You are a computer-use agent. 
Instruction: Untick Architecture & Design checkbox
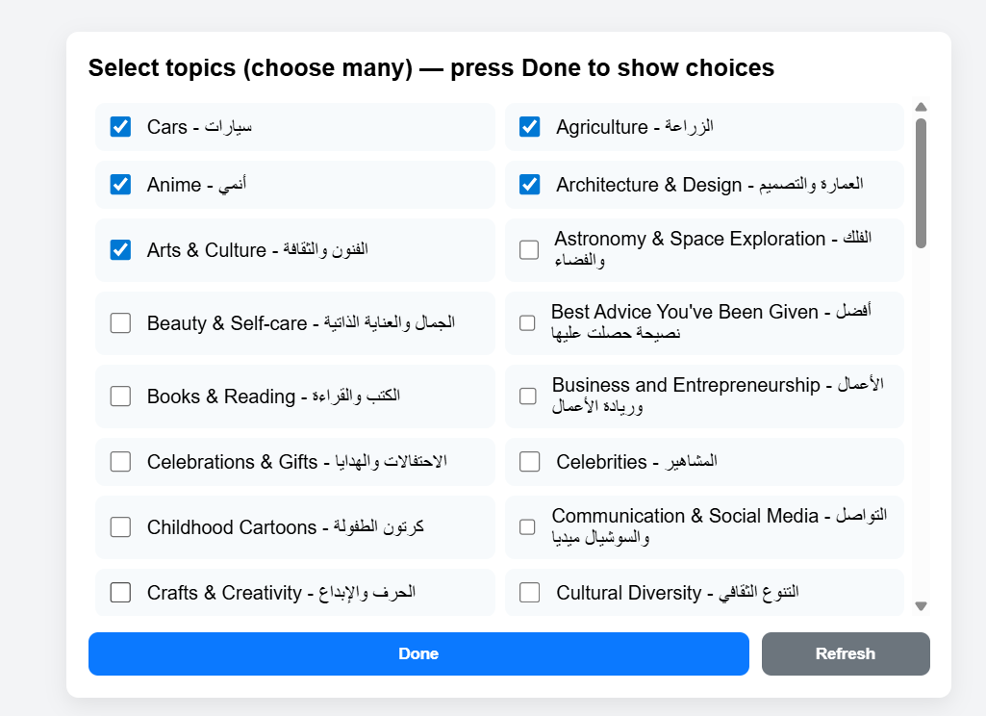click(530, 185)
